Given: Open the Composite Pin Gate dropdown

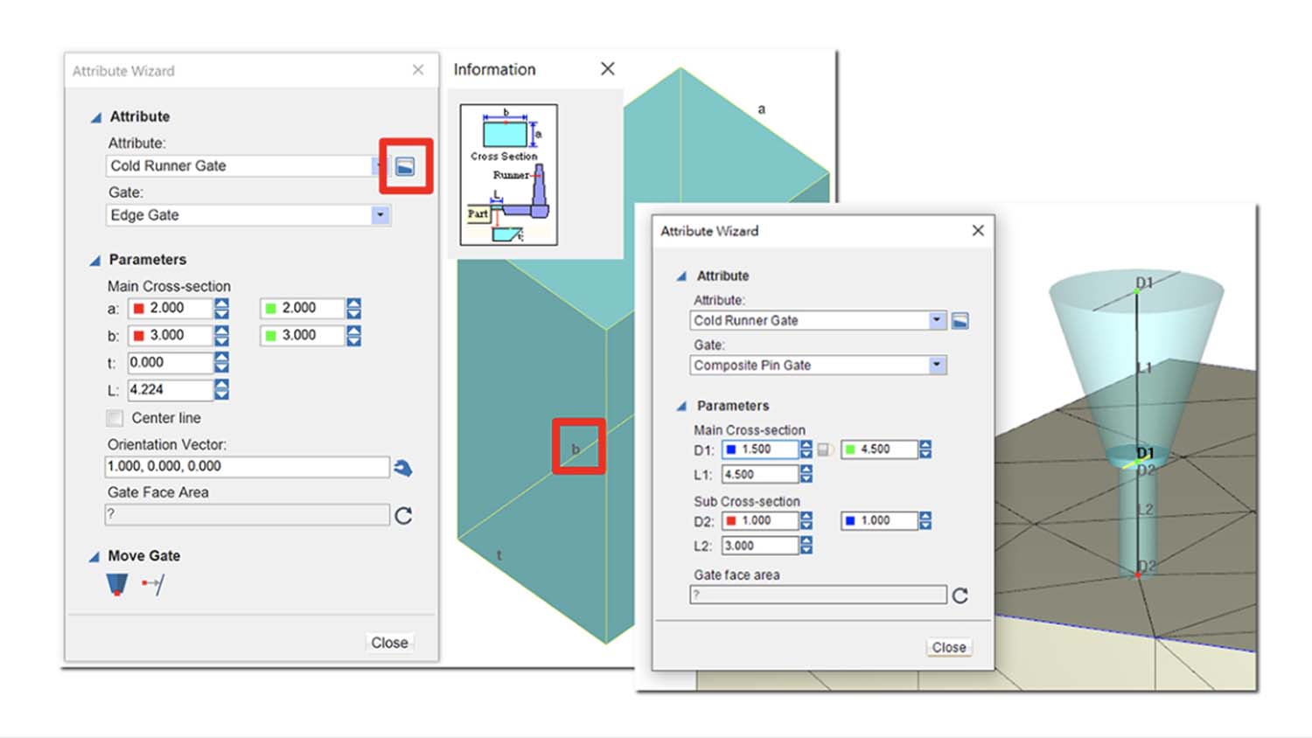Looking at the screenshot, I should coord(937,365).
